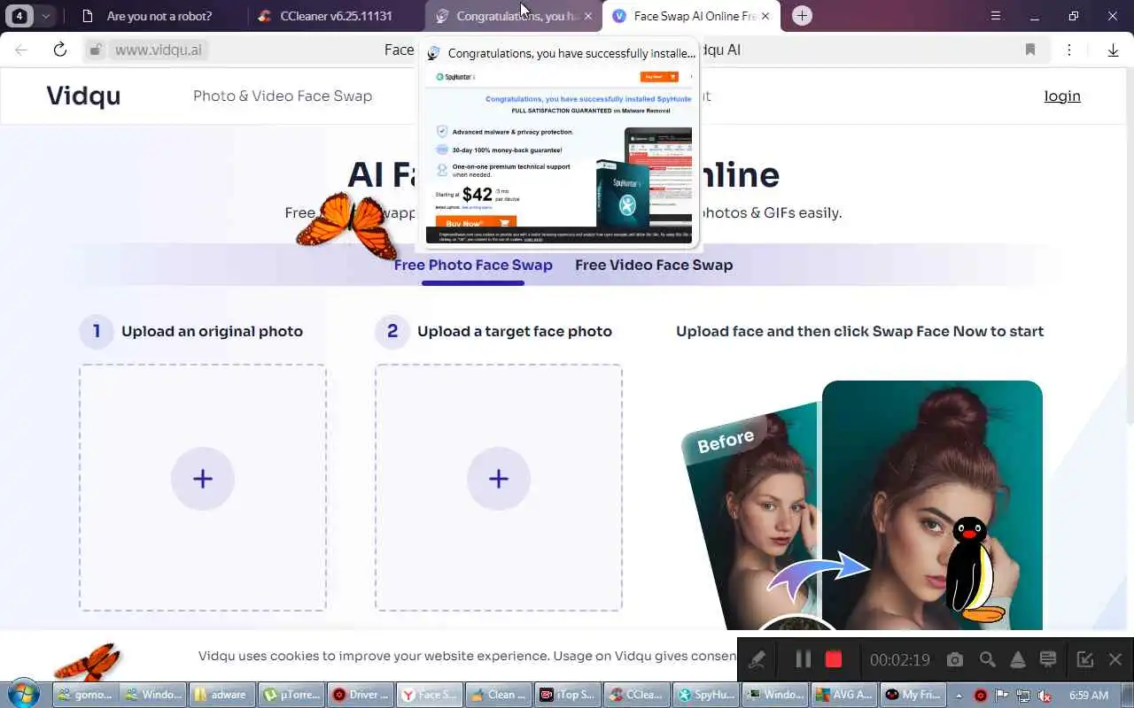The width and height of the screenshot is (1134, 708).
Task: Click the www.vidqu.ai address field
Action: pyautogui.click(x=159, y=50)
